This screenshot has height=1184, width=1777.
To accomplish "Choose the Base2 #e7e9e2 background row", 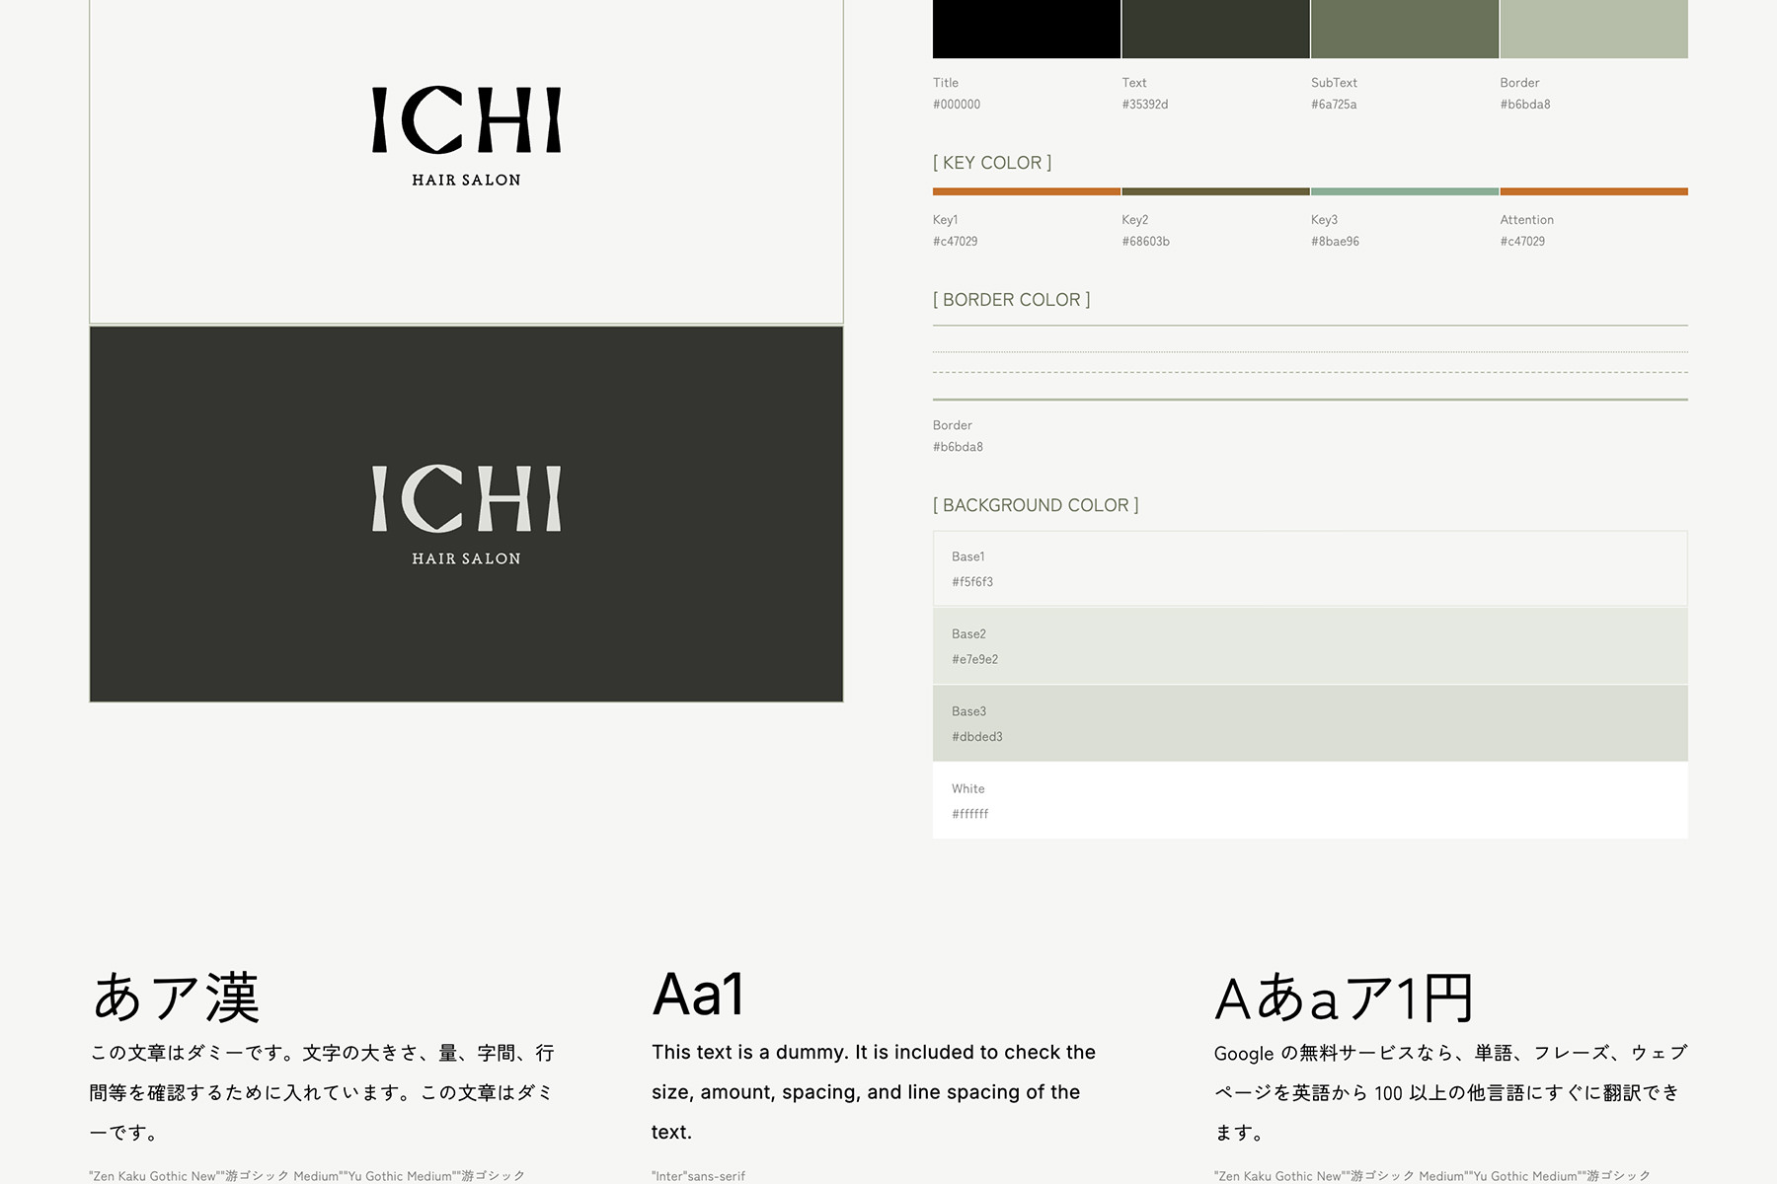I will coord(1310,646).
